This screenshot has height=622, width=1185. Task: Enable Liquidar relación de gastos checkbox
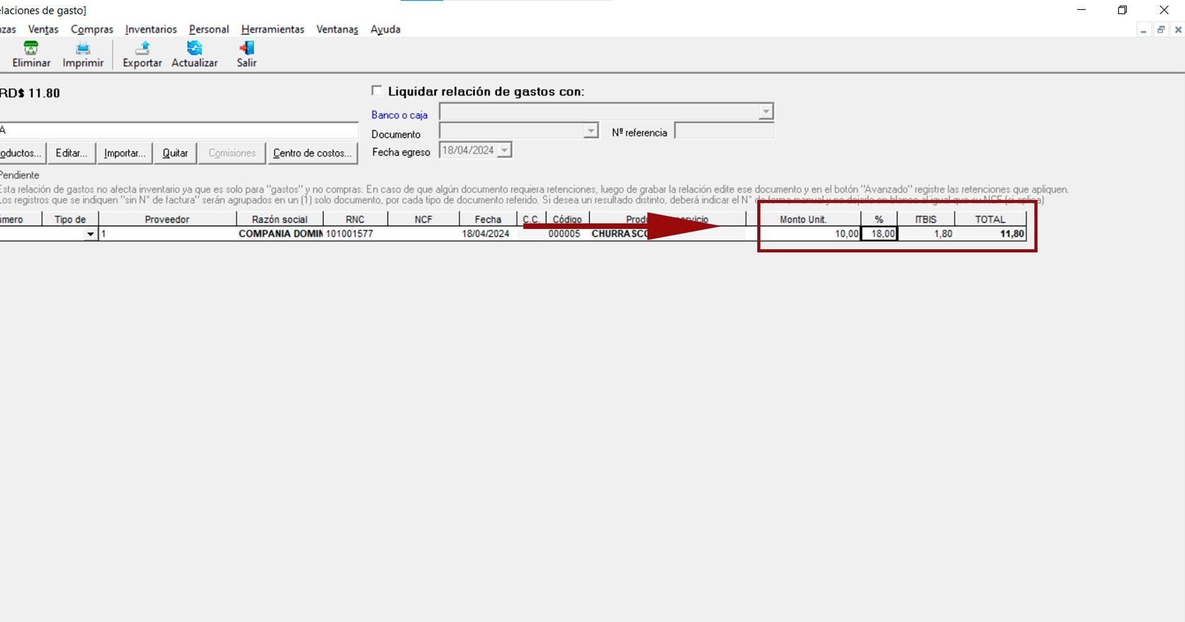point(376,91)
